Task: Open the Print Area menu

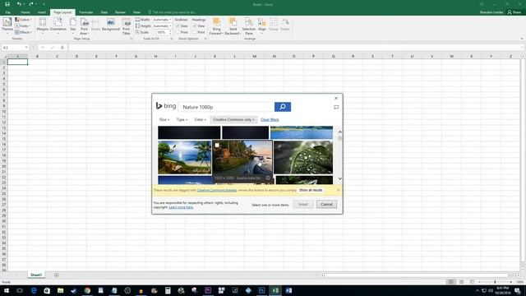Action: (84, 26)
